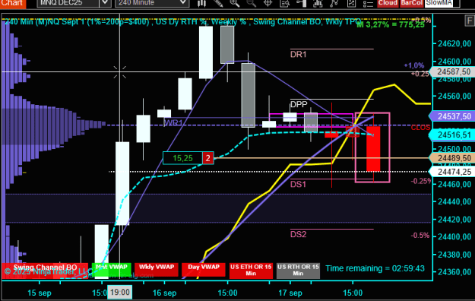Click the 17 sep date label

290,293
